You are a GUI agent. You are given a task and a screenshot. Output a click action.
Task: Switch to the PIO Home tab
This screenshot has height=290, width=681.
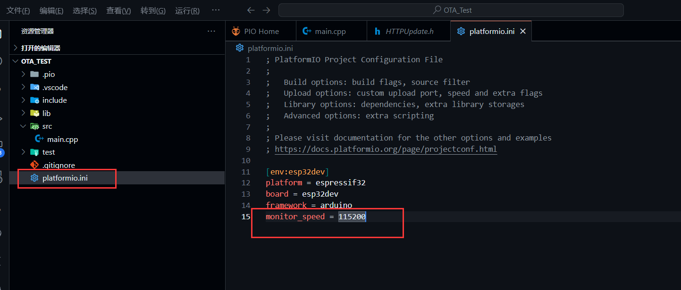pyautogui.click(x=261, y=31)
